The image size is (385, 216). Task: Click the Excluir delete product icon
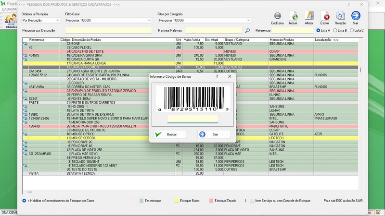(x=325, y=16)
